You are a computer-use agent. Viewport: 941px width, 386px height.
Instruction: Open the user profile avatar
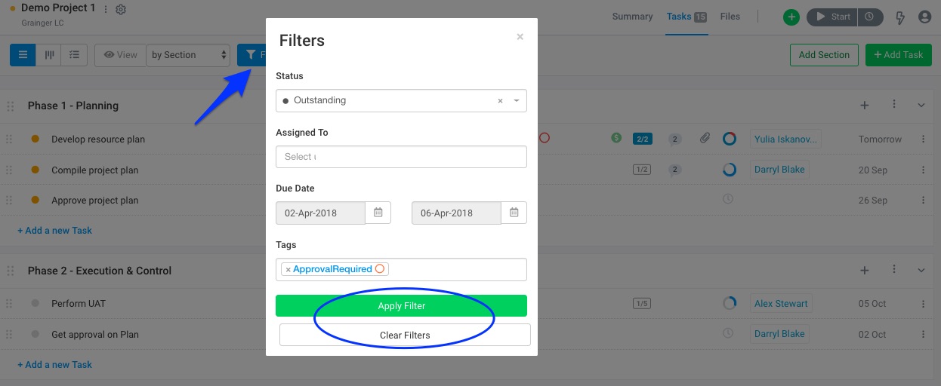pos(924,17)
